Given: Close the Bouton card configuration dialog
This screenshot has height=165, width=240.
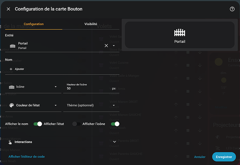Looking at the screenshot, I should 8,9.
